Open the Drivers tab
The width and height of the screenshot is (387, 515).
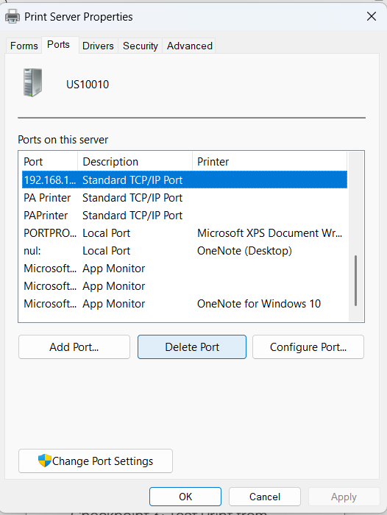point(98,46)
